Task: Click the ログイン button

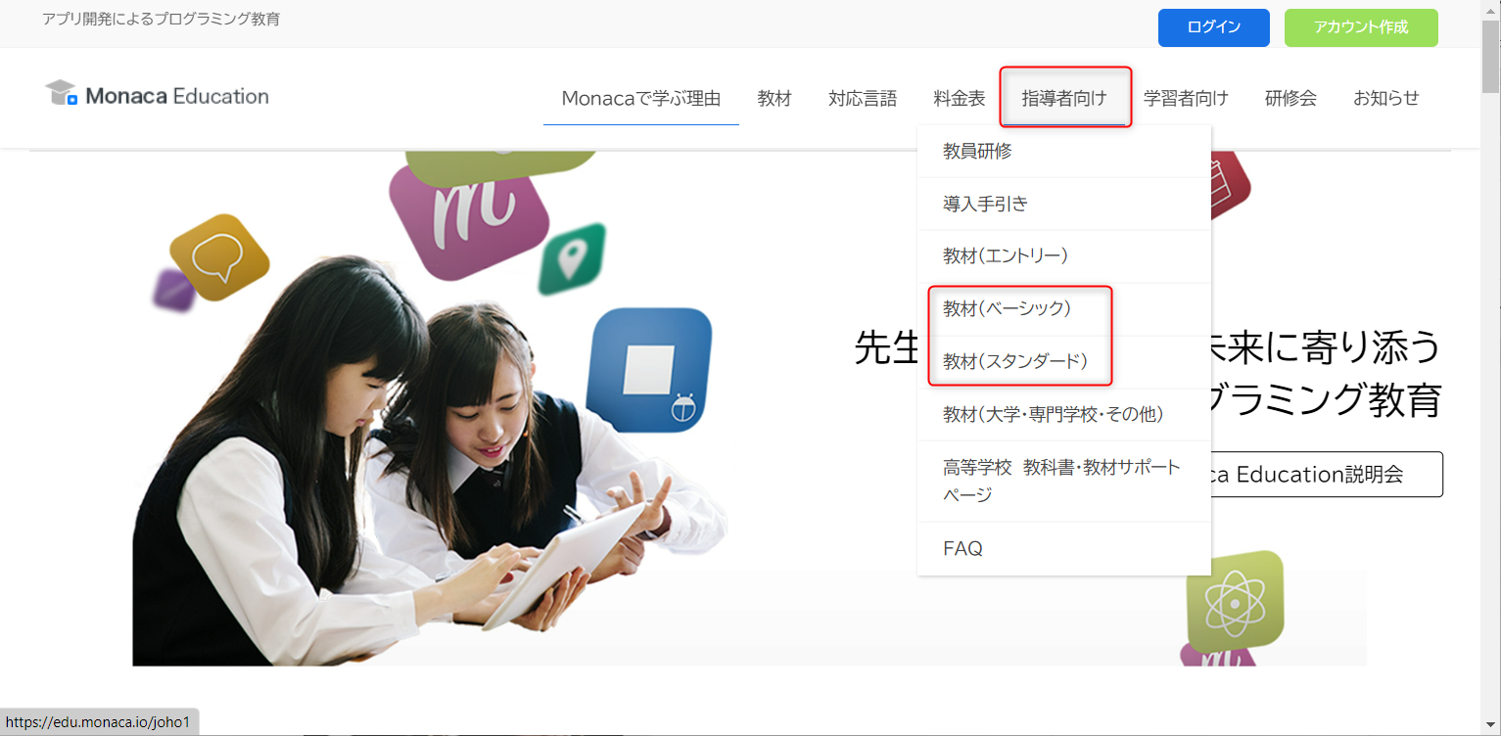Action: (1213, 27)
